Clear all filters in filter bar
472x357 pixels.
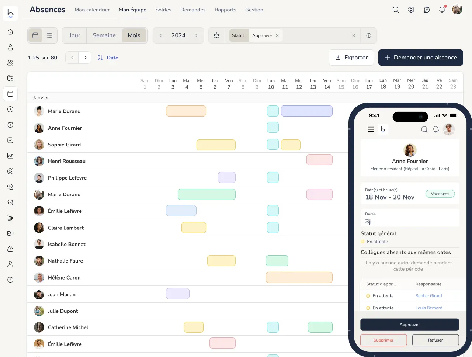coord(354,35)
